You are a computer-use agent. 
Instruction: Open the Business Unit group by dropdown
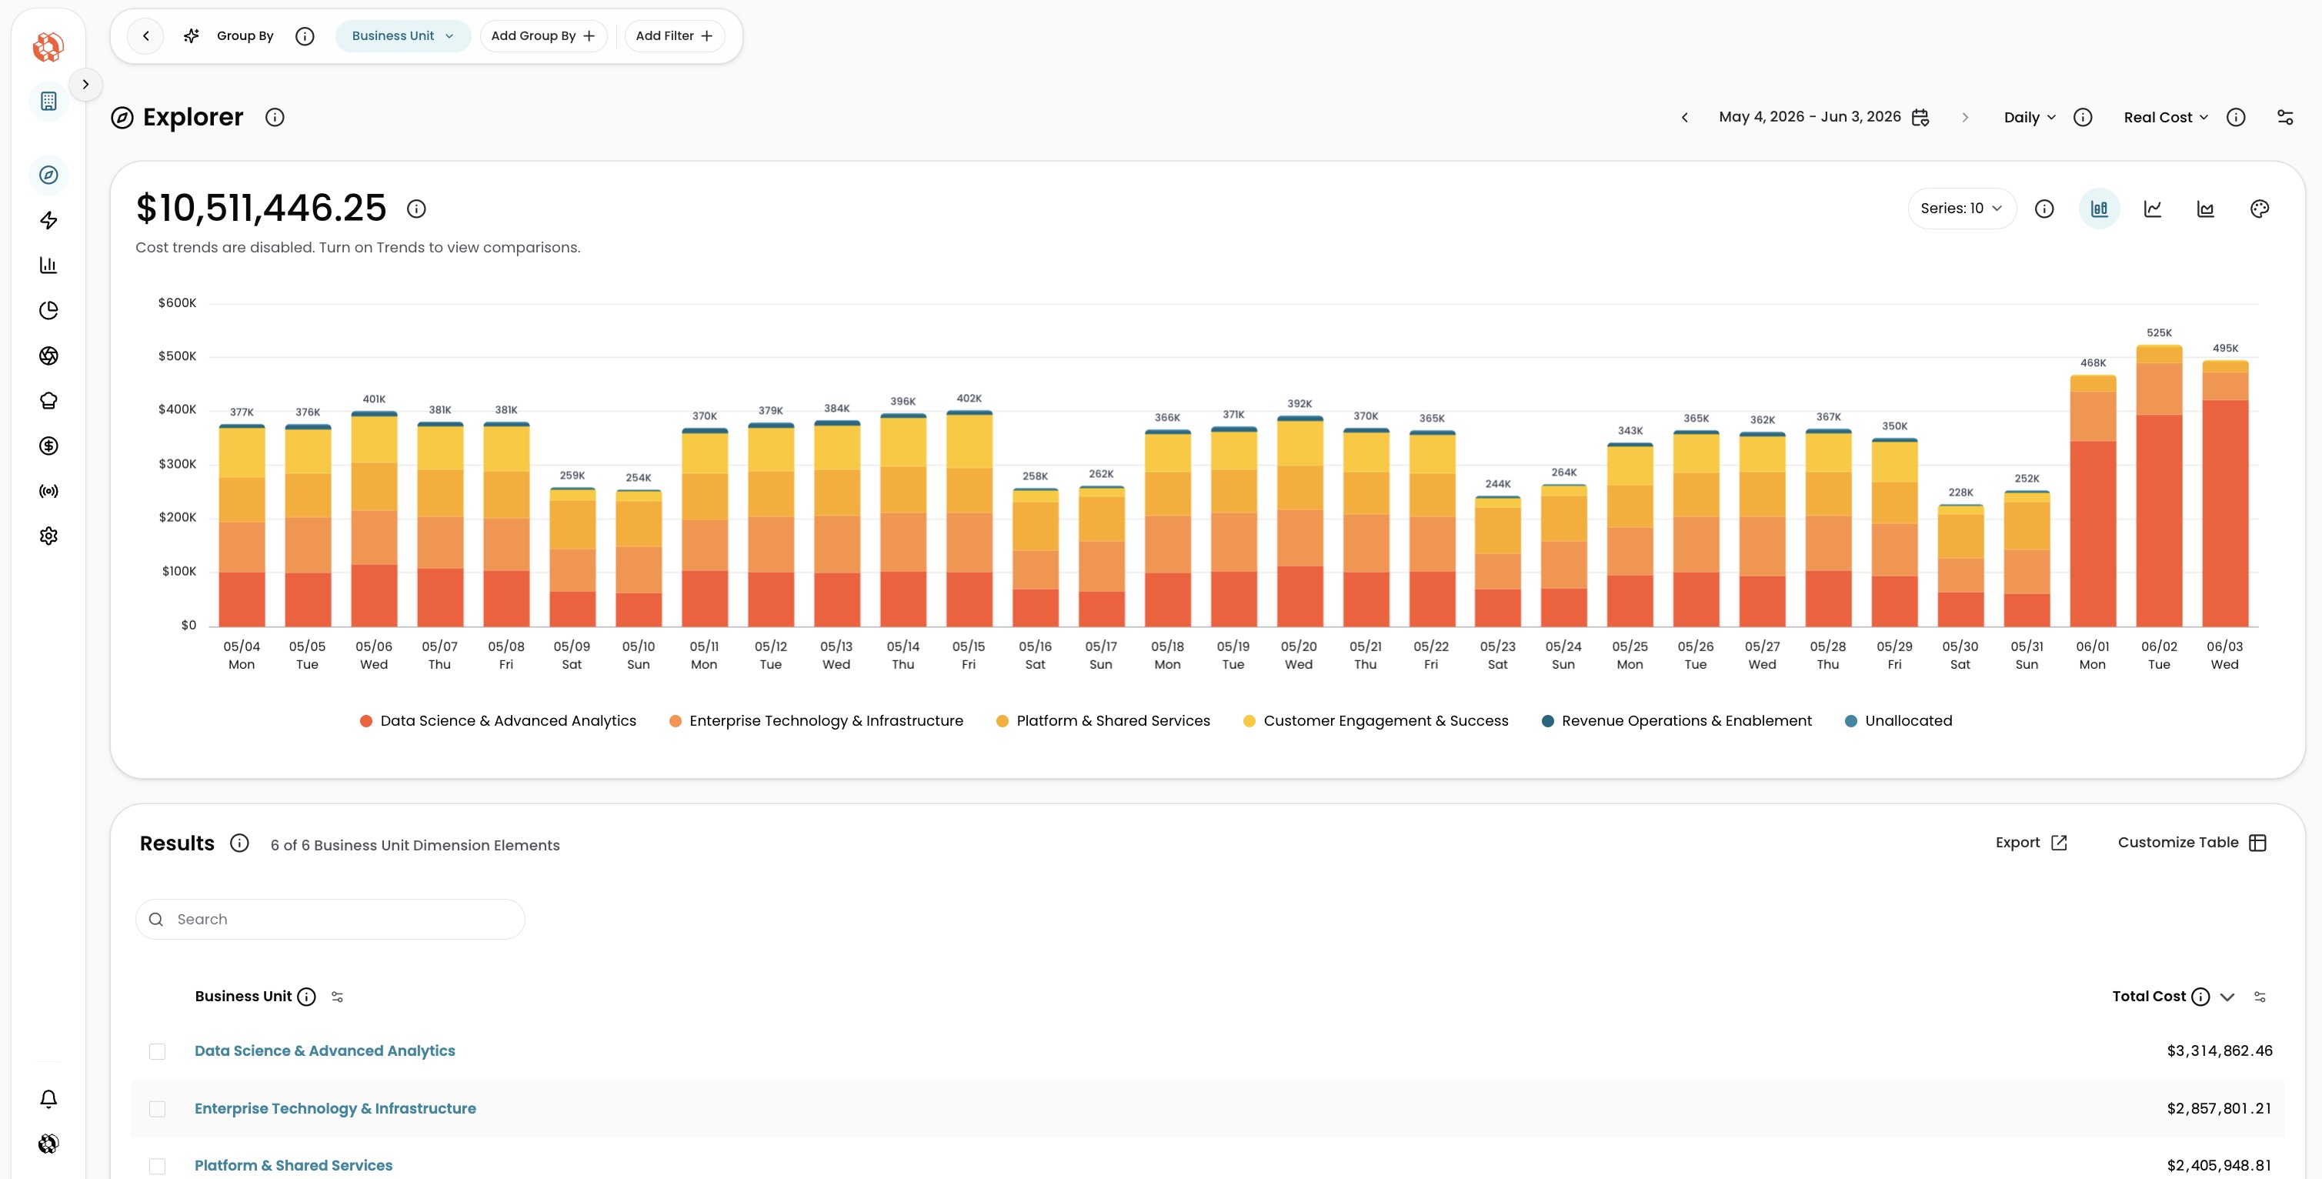(403, 36)
